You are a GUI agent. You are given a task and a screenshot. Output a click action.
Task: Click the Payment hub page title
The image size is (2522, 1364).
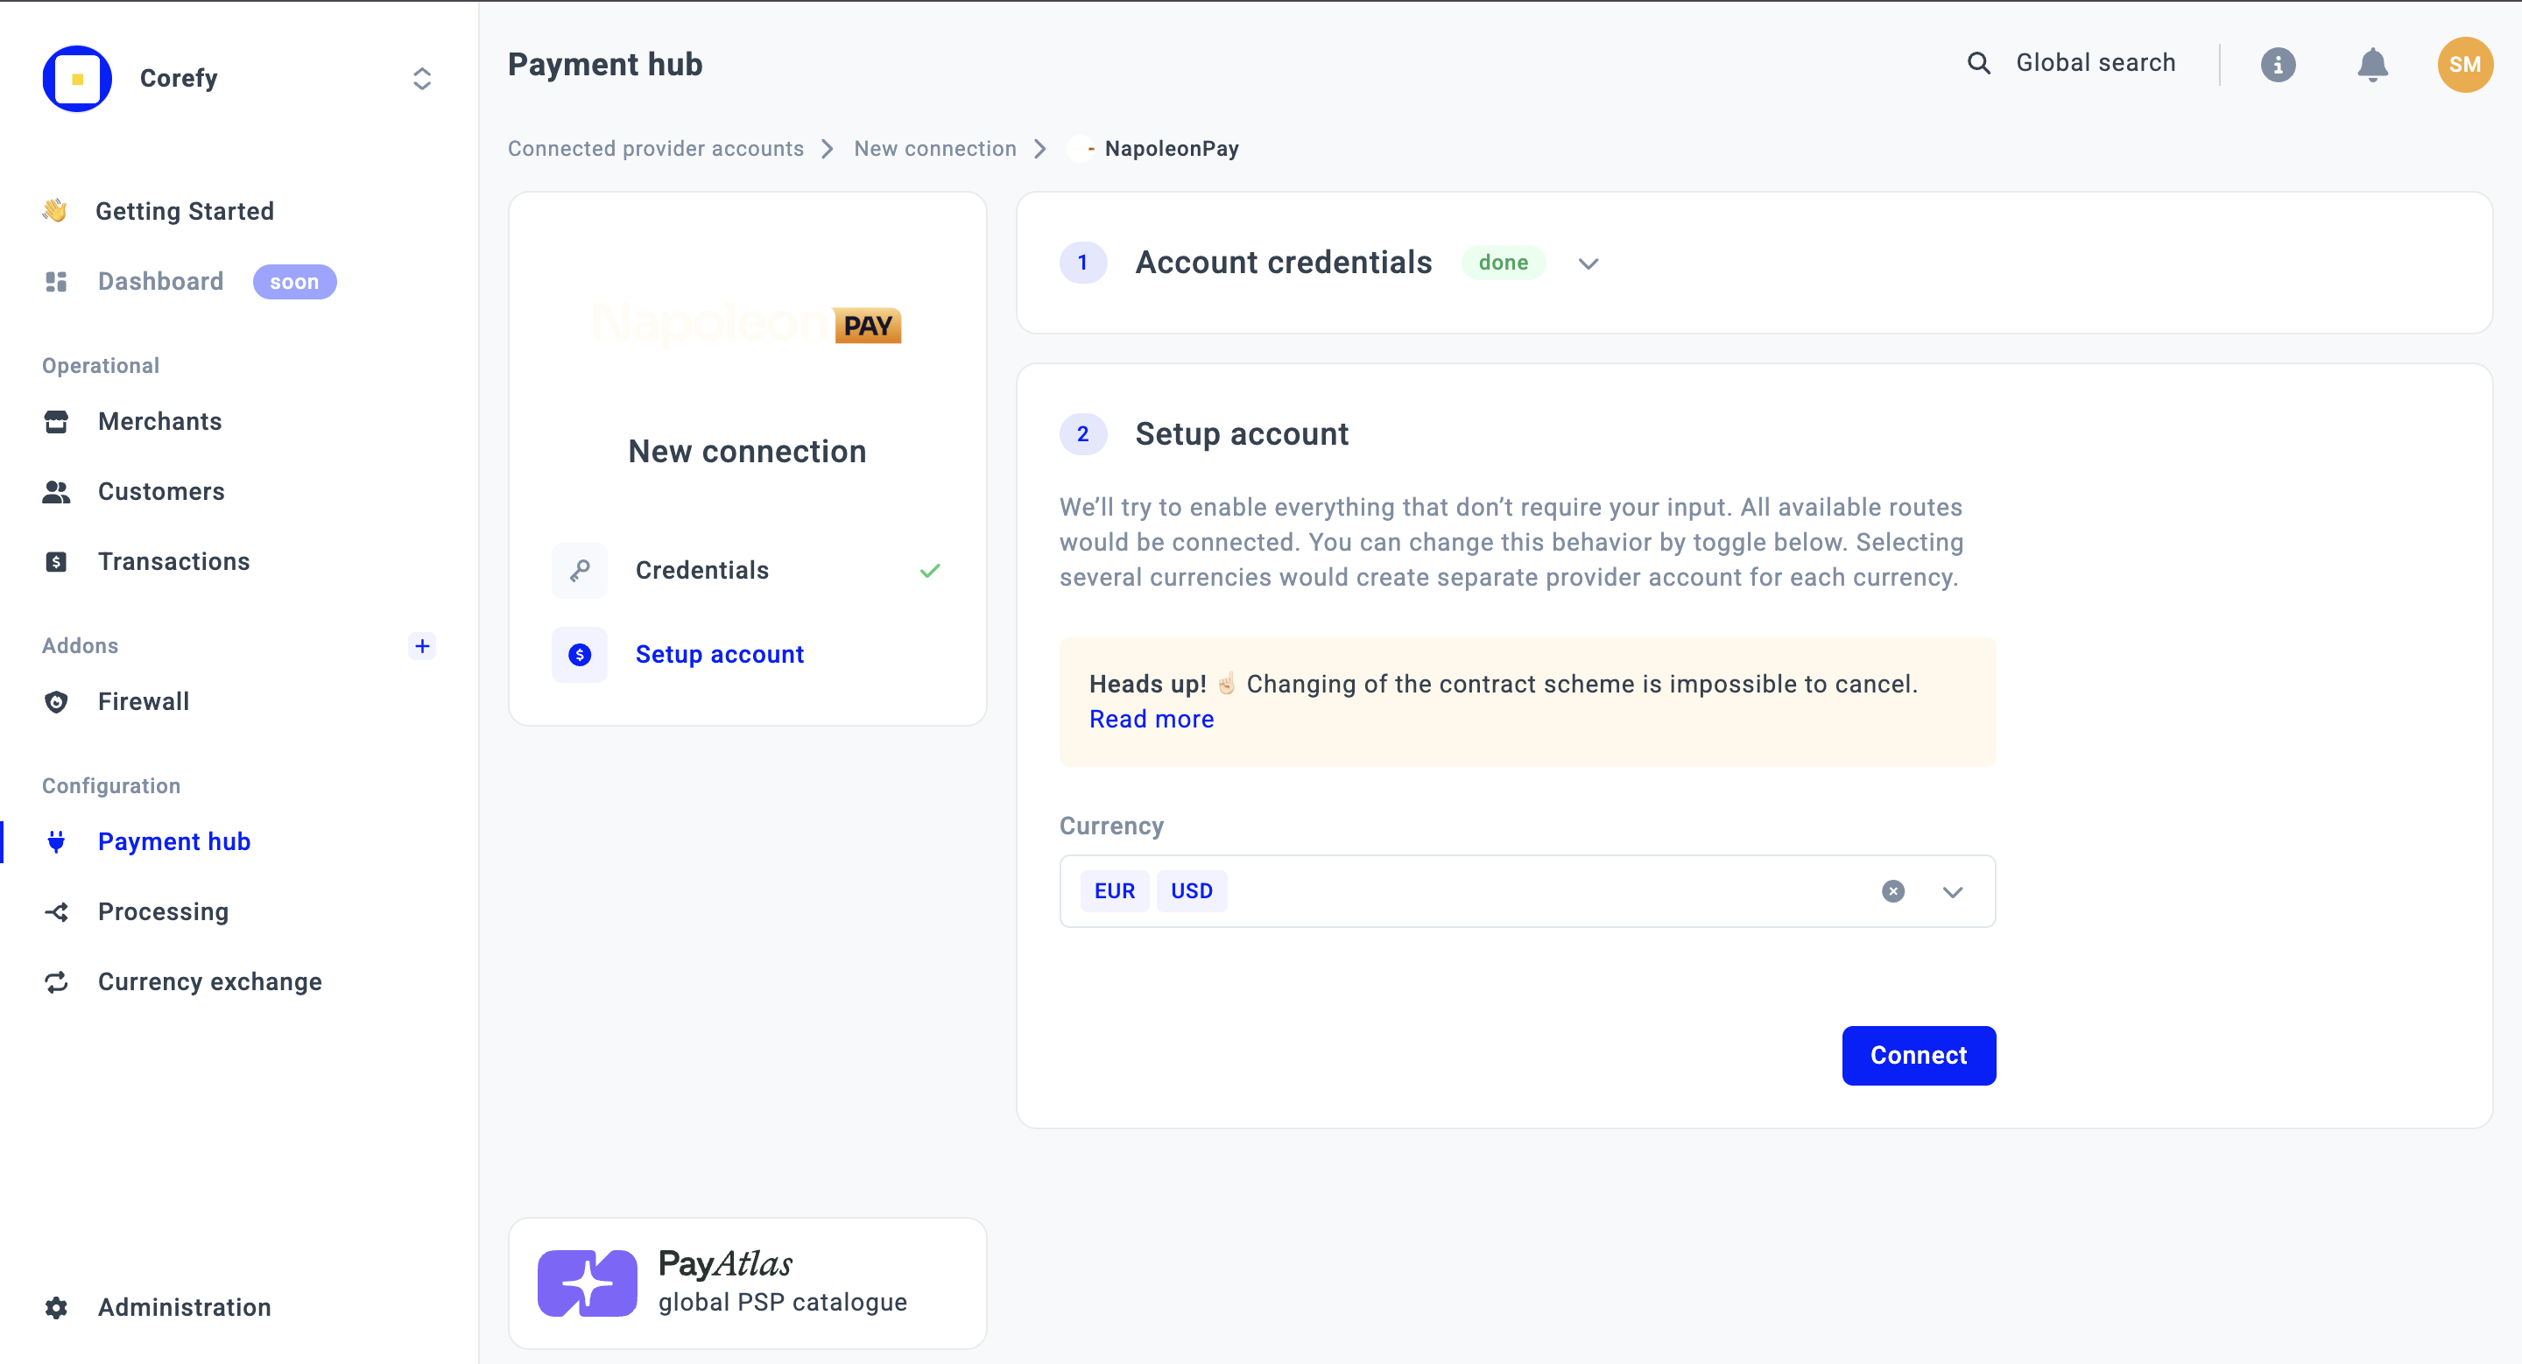[x=605, y=65]
